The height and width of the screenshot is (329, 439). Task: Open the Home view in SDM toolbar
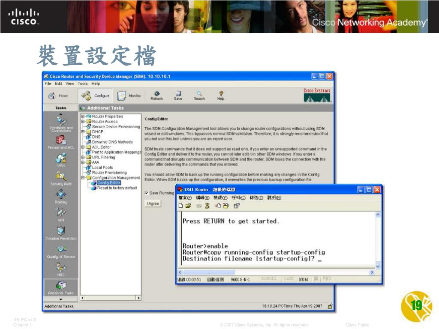click(58, 96)
